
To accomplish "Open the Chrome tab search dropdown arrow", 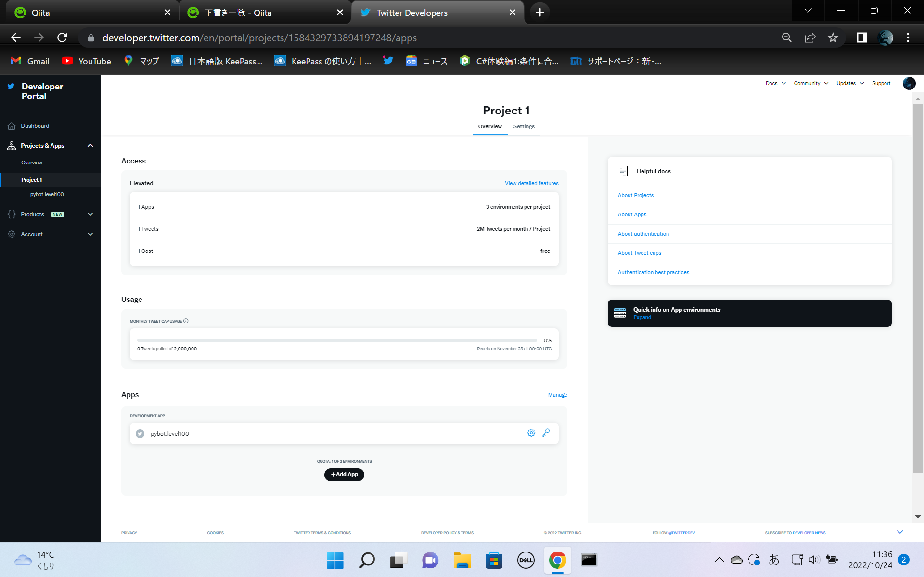I will coord(808,11).
